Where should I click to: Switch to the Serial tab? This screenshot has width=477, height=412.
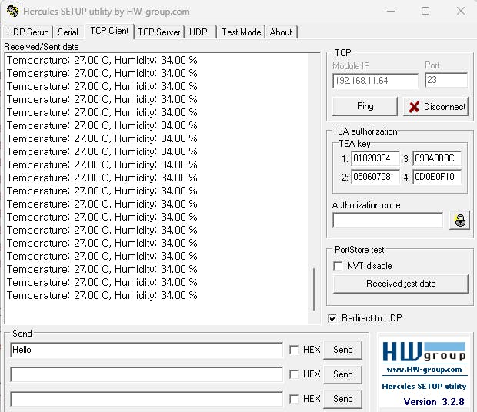pos(68,32)
